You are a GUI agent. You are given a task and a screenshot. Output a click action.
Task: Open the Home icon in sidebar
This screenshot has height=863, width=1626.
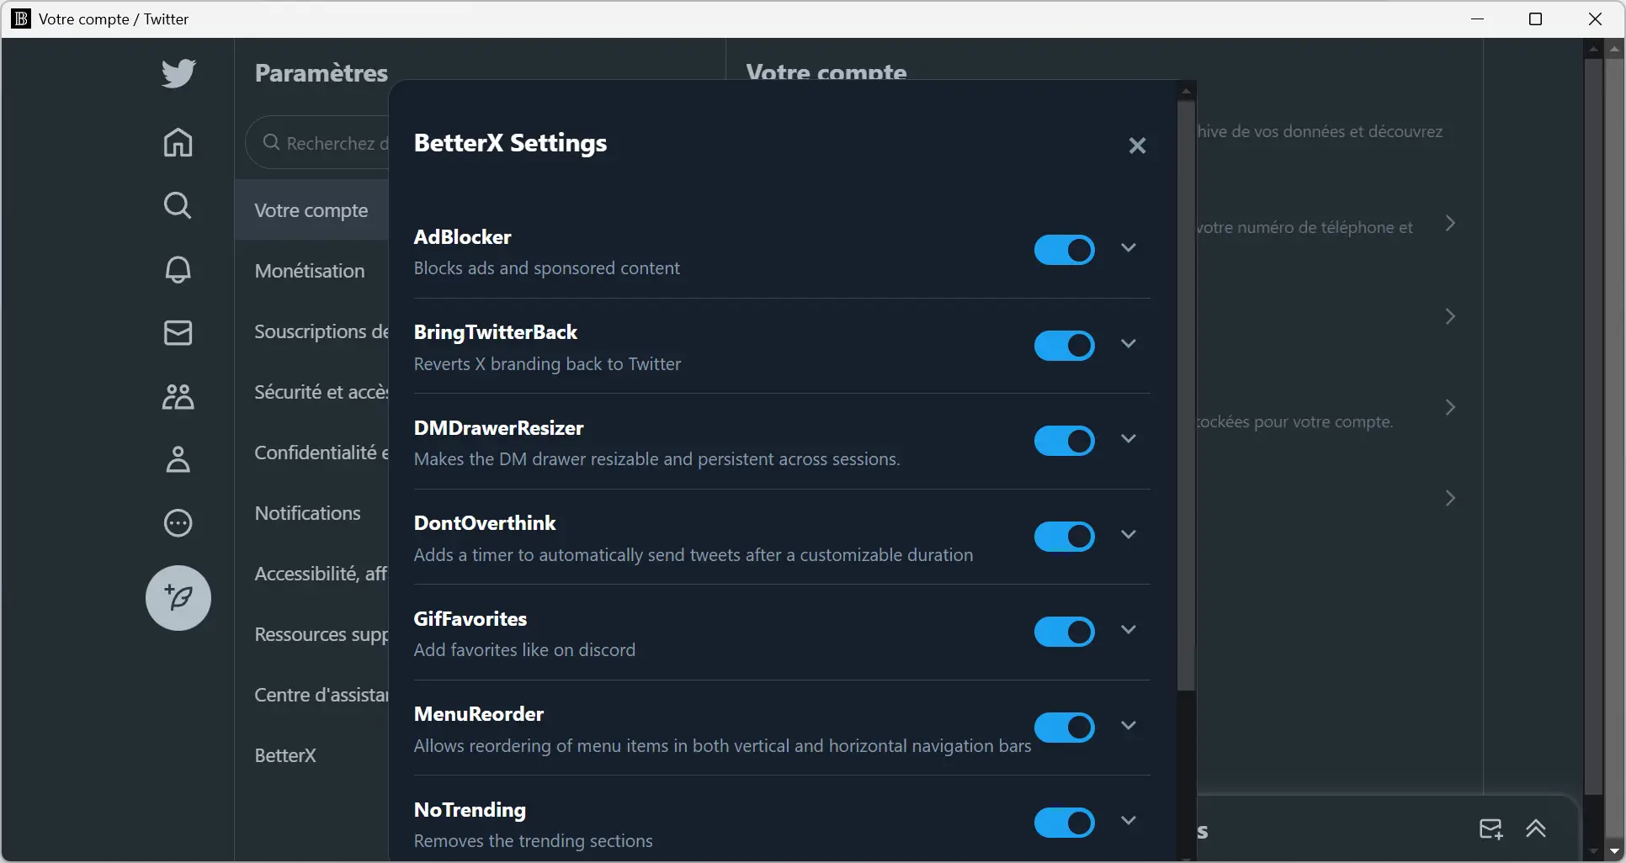178,142
